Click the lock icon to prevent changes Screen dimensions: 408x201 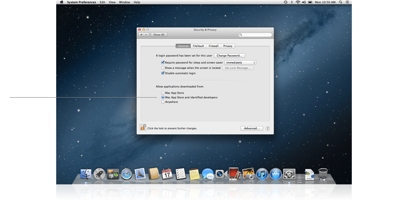click(x=142, y=128)
